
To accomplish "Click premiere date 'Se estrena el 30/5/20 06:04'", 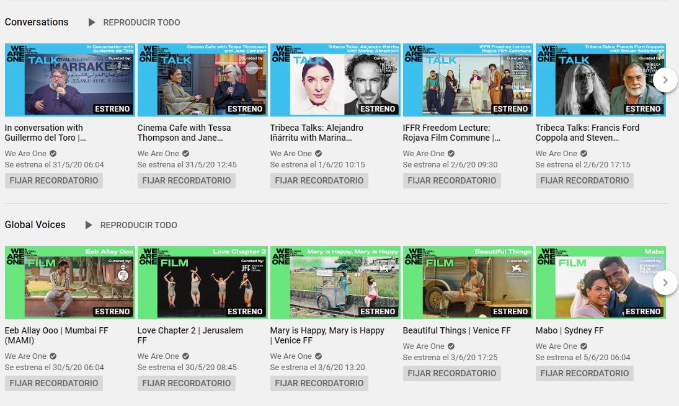I will [x=55, y=368].
